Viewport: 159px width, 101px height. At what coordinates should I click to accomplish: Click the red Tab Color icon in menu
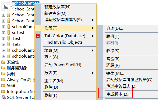pyautogui.click(x=38, y=36)
